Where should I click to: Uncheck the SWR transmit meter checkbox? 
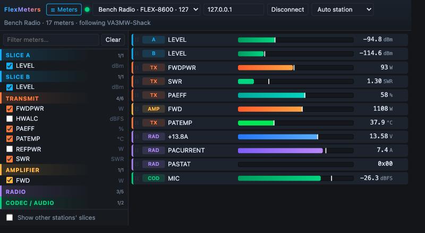(10, 159)
